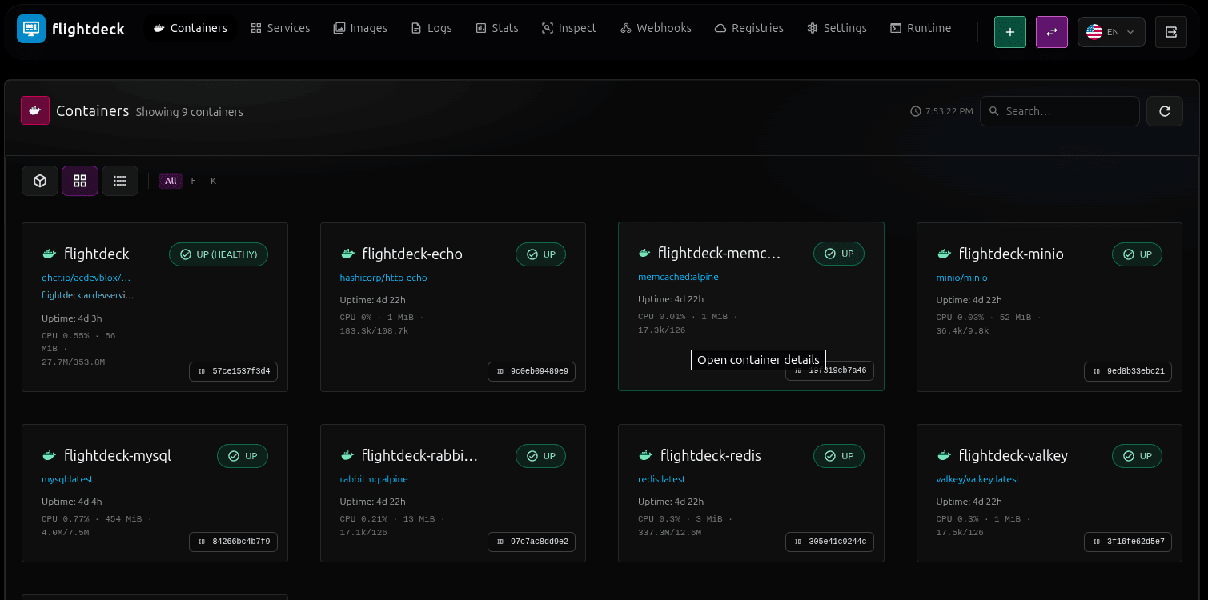This screenshot has width=1208, height=600.
Task: Click the whale icon on flightdeck-mysql card
Action: pyautogui.click(x=49, y=455)
